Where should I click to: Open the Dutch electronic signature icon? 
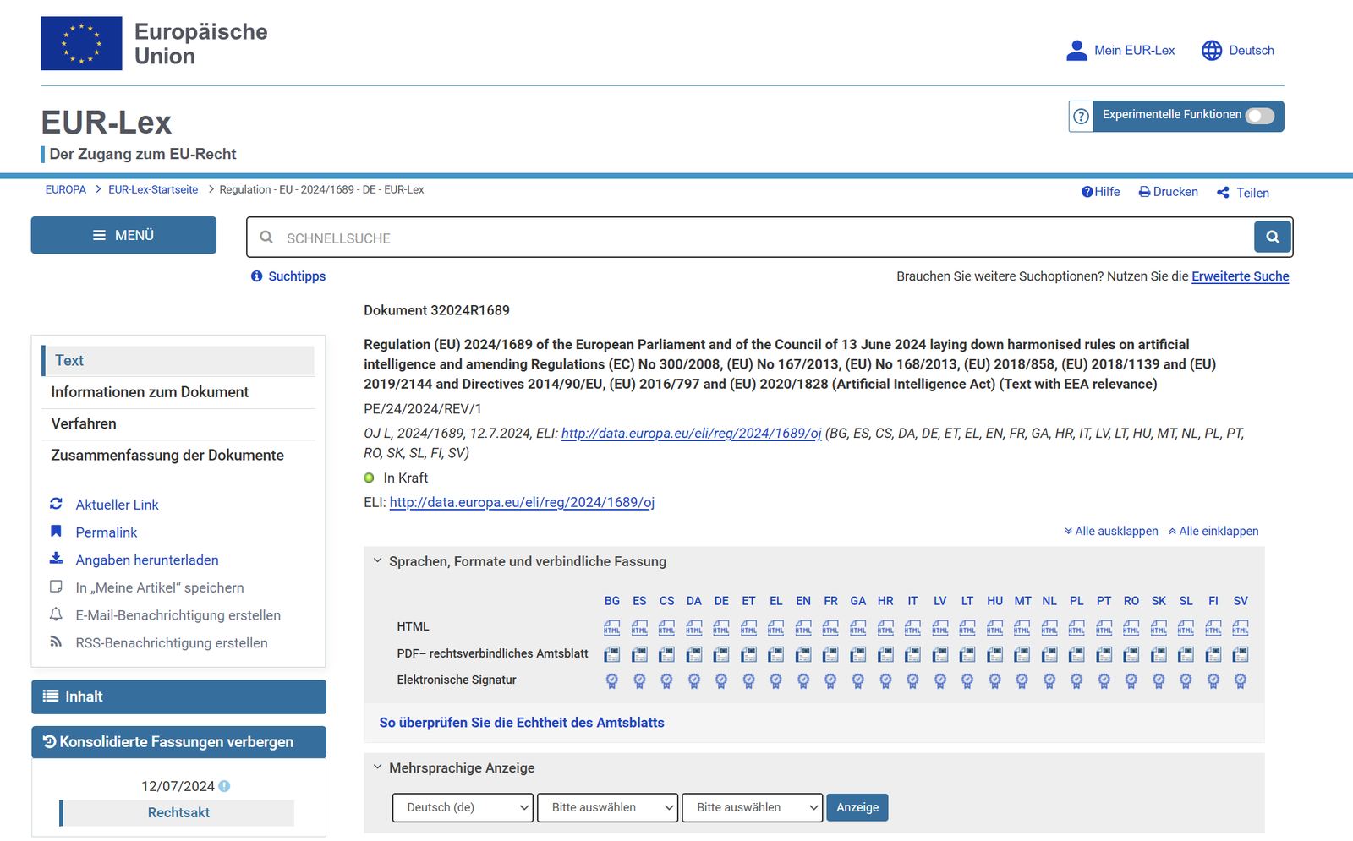[1049, 680]
